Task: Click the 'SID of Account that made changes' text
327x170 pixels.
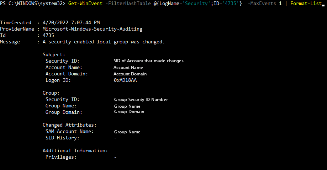Action: tap(148, 61)
